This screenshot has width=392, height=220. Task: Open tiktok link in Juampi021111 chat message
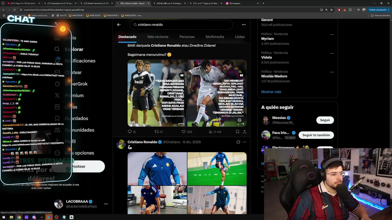[39, 74]
